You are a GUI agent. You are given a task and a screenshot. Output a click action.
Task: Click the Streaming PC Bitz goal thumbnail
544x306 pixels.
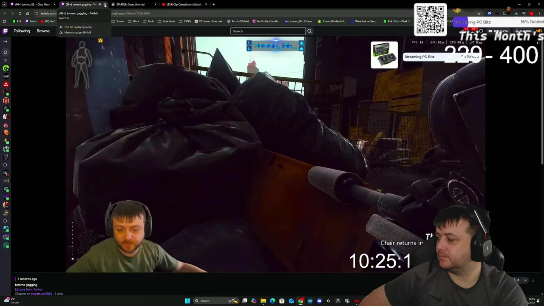pos(384,55)
